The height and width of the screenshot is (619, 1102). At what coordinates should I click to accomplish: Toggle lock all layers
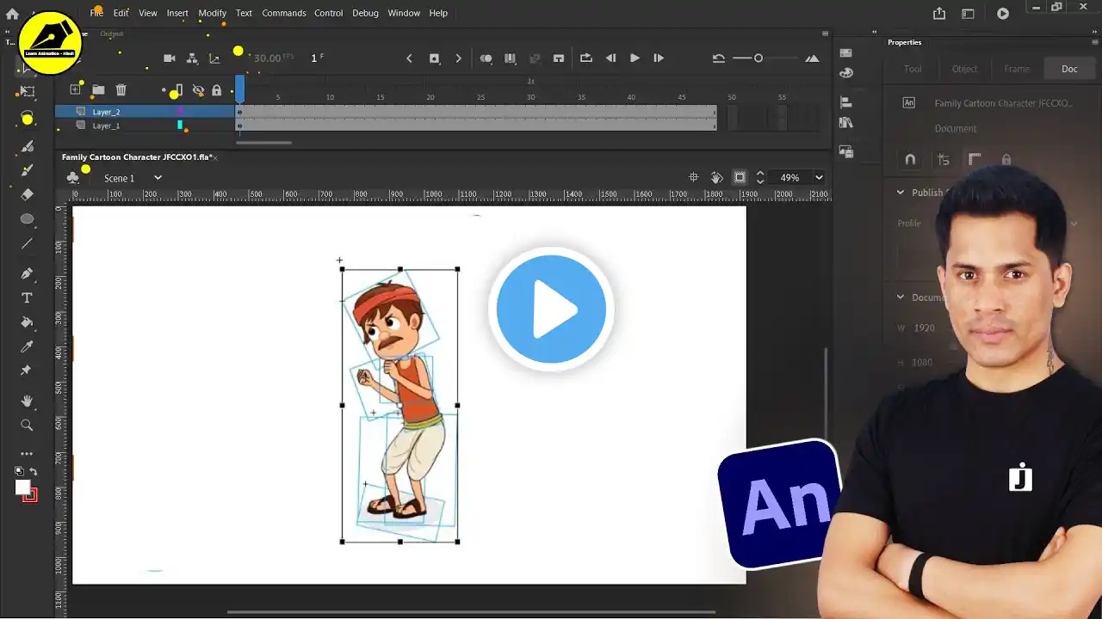click(217, 89)
